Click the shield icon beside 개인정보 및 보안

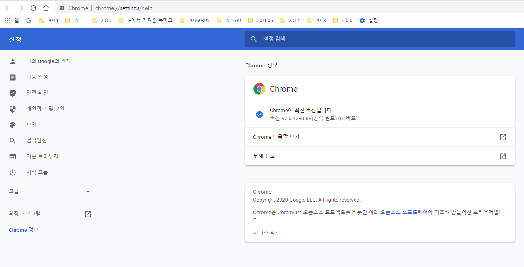tap(13, 109)
